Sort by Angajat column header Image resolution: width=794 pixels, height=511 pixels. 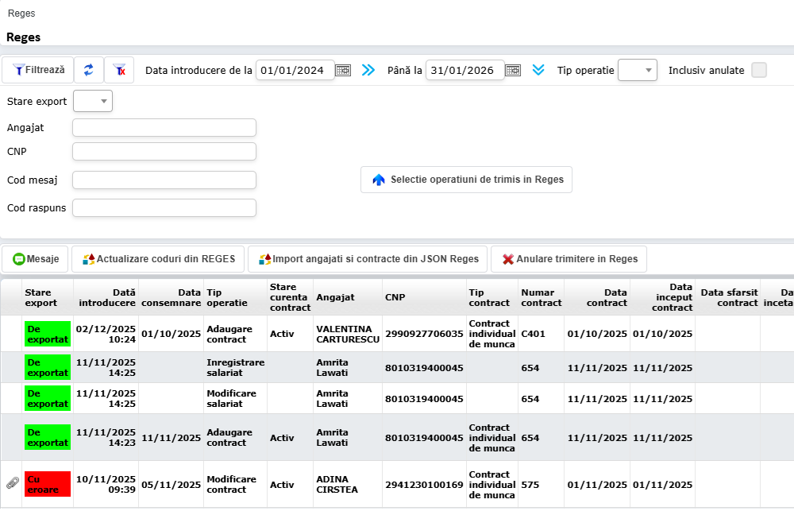pos(335,297)
